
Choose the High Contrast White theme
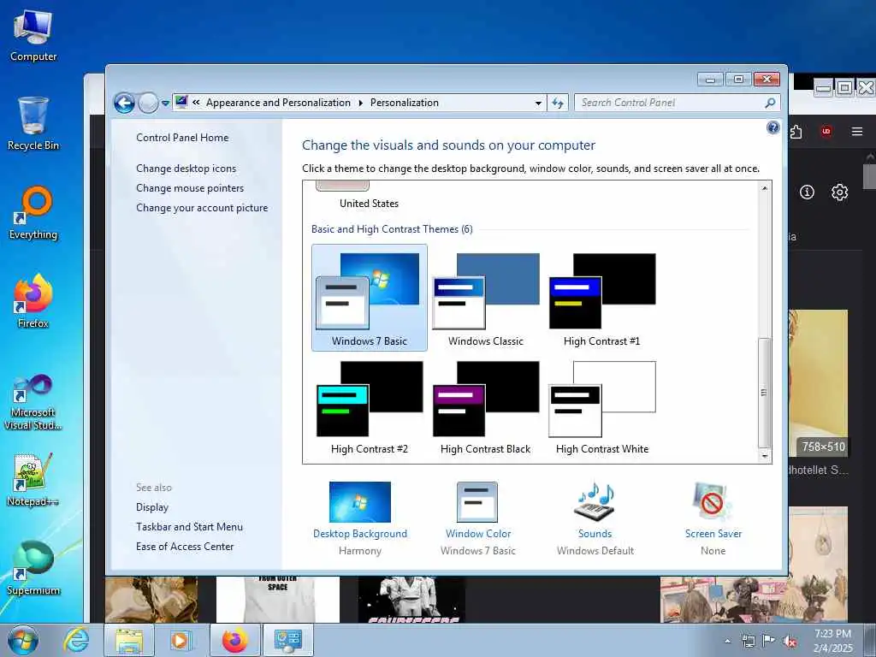pos(601,406)
